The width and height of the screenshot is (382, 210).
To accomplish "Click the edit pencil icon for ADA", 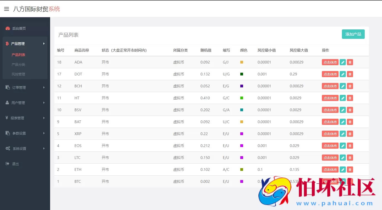I will pos(343,62).
